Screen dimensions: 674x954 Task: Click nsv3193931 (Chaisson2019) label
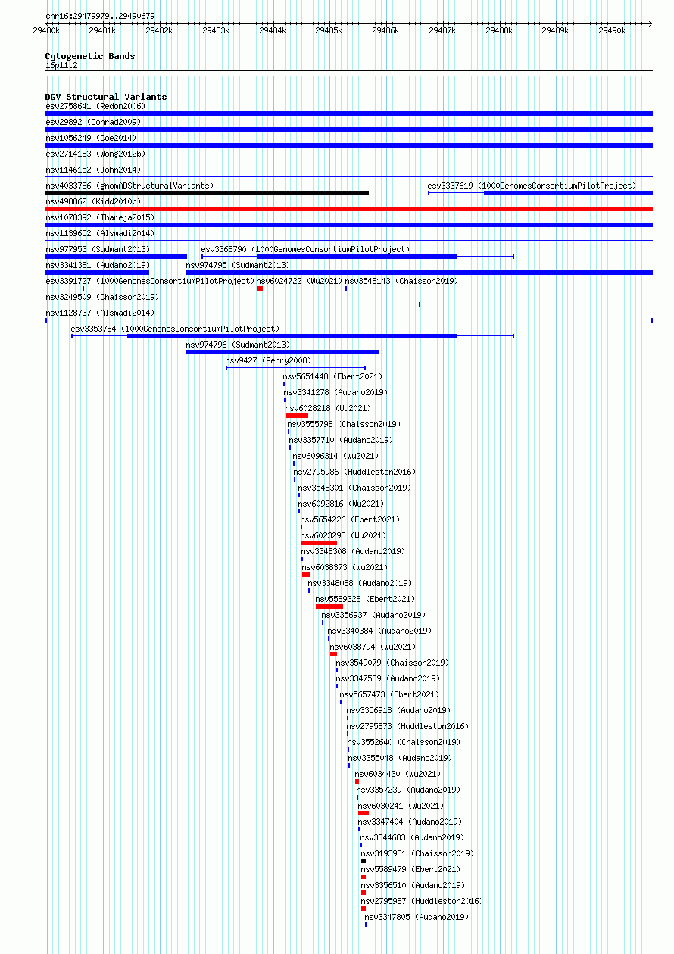(417, 853)
